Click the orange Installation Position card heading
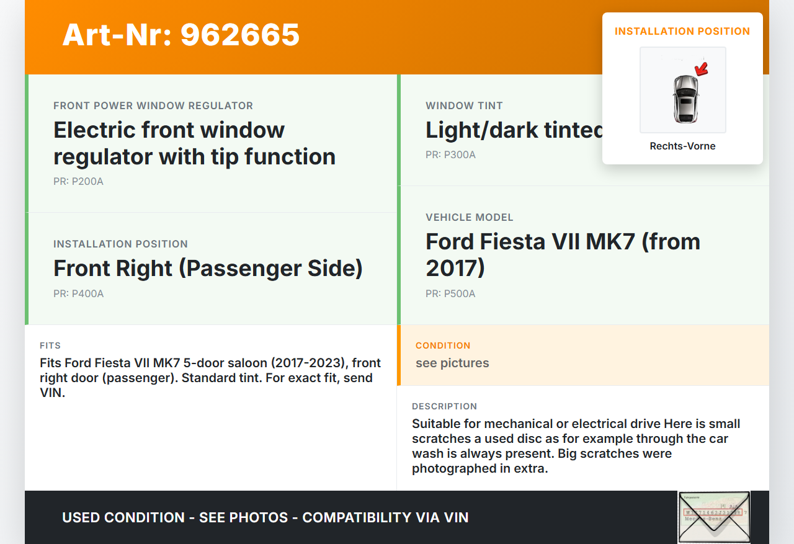Image resolution: width=794 pixels, height=544 pixels. click(682, 31)
